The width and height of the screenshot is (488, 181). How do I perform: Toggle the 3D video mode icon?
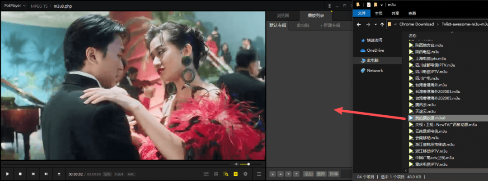coord(216,174)
